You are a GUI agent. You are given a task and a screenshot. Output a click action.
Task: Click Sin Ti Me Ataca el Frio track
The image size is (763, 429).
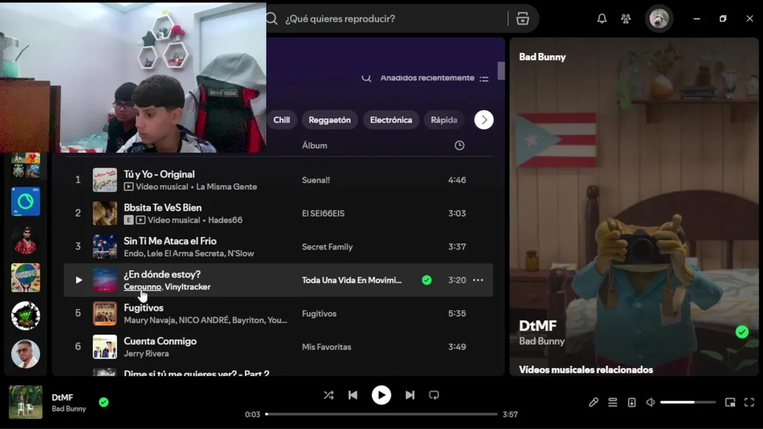(170, 241)
